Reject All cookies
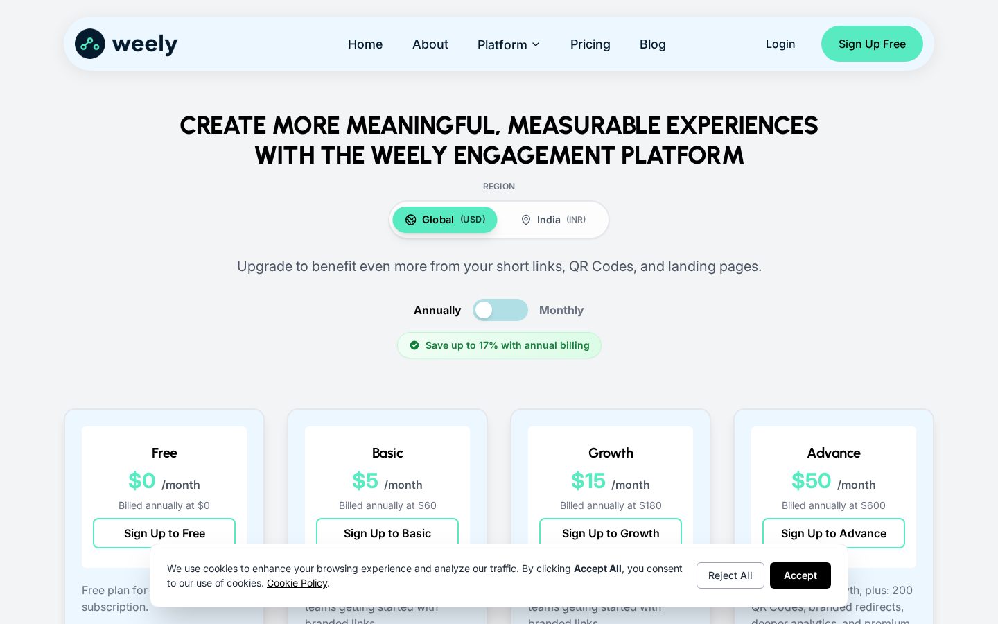The width and height of the screenshot is (998, 624). click(730, 575)
